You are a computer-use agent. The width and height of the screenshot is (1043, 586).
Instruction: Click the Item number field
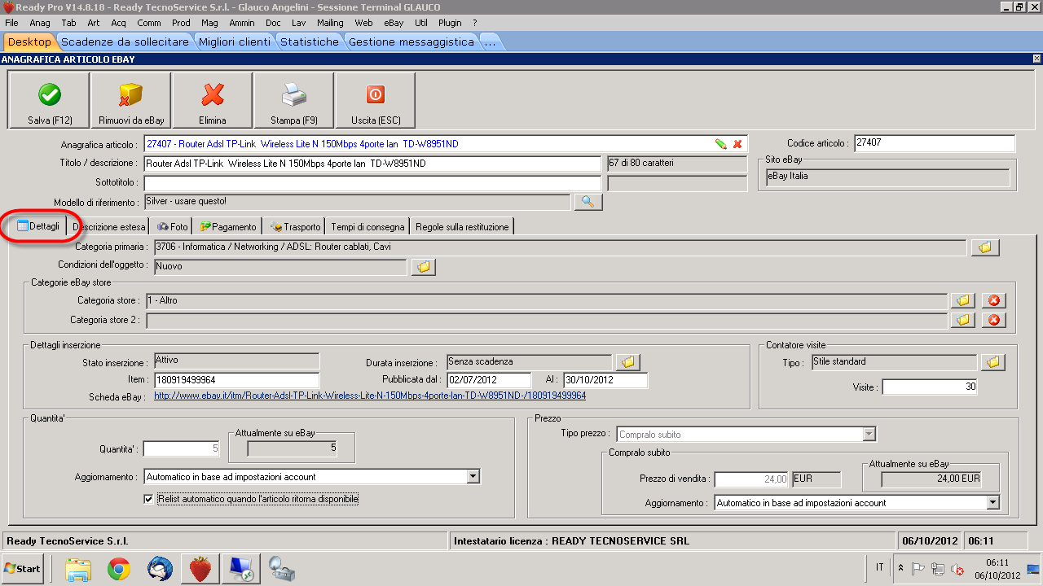point(236,380)
